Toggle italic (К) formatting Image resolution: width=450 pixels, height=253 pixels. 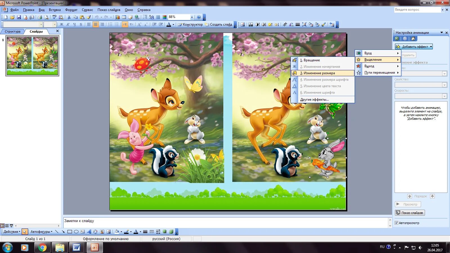coord(68,24)
